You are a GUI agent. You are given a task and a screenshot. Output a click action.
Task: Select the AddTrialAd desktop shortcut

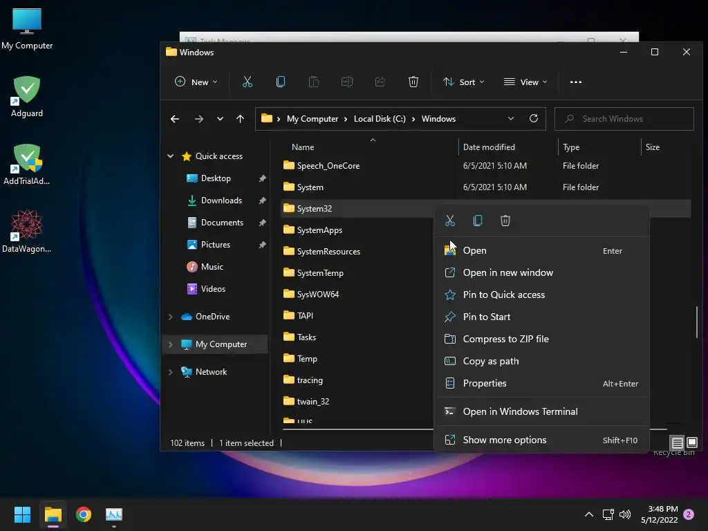click(x=27, y=165)
